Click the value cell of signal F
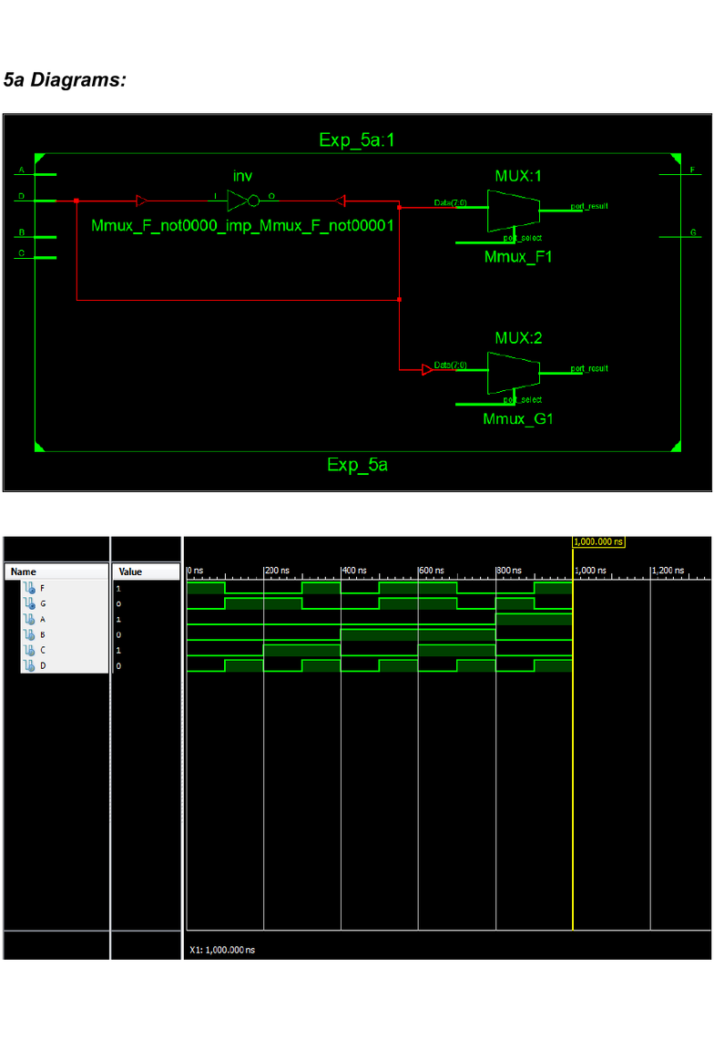Image resolution: width=714 pixels, height=1050 pixels. (x=146, y=588)
